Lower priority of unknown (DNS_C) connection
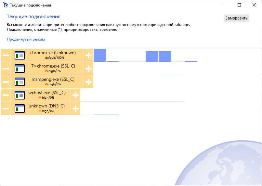 (x=6, y=109)
